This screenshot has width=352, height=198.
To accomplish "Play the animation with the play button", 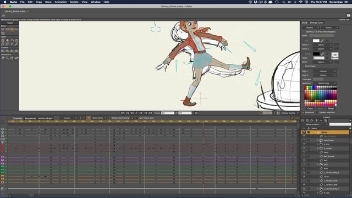I will coord(136,113).
